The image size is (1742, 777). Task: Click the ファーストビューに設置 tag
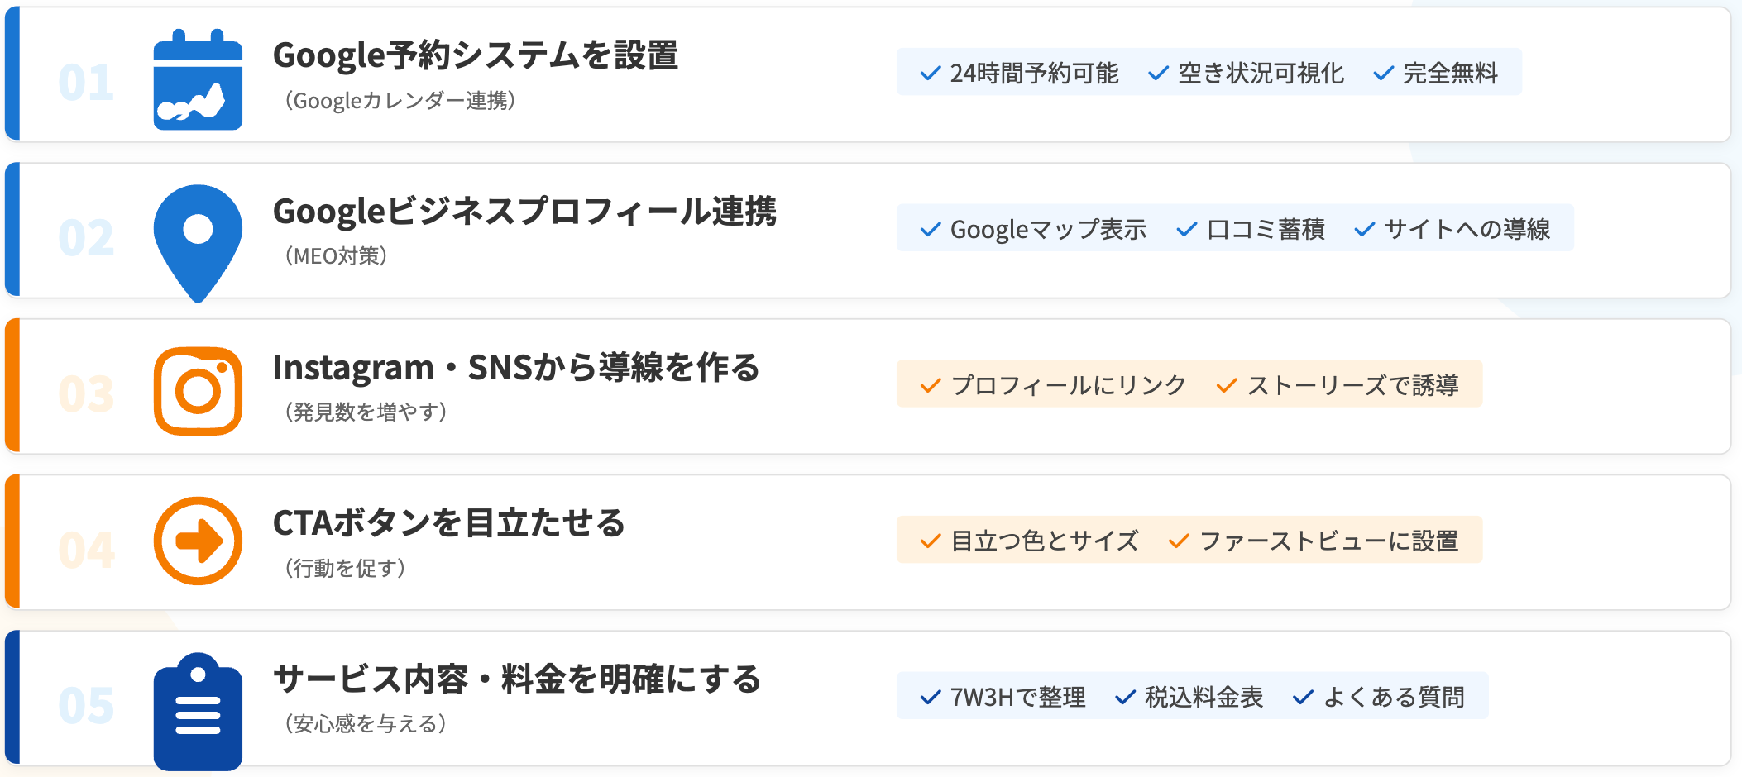point(1328,541)
